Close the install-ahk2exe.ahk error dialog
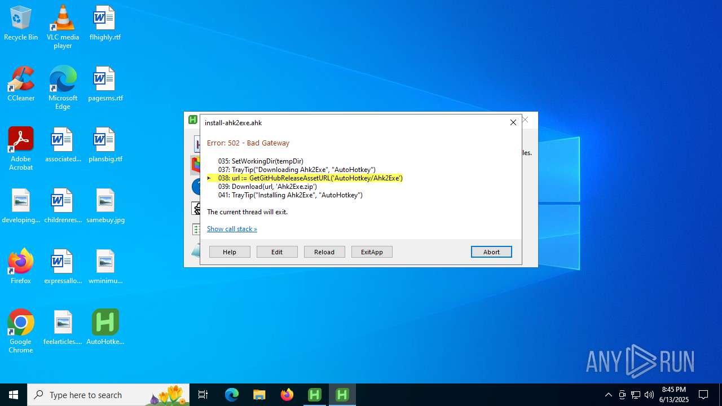 click(x=513, y=122)
